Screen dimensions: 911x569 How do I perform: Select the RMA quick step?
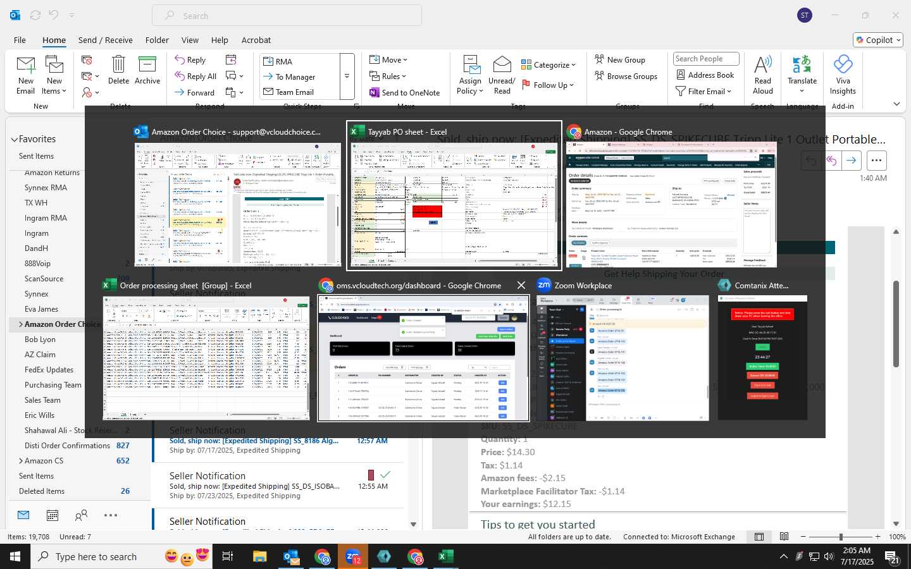[x=300, y=61]
